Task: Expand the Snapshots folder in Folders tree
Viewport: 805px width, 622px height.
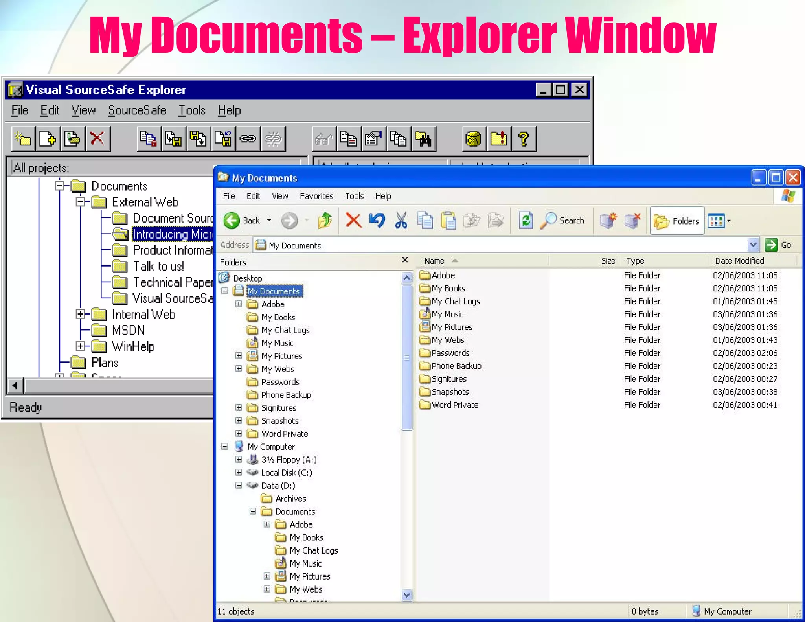Action: tap(239, 421)
